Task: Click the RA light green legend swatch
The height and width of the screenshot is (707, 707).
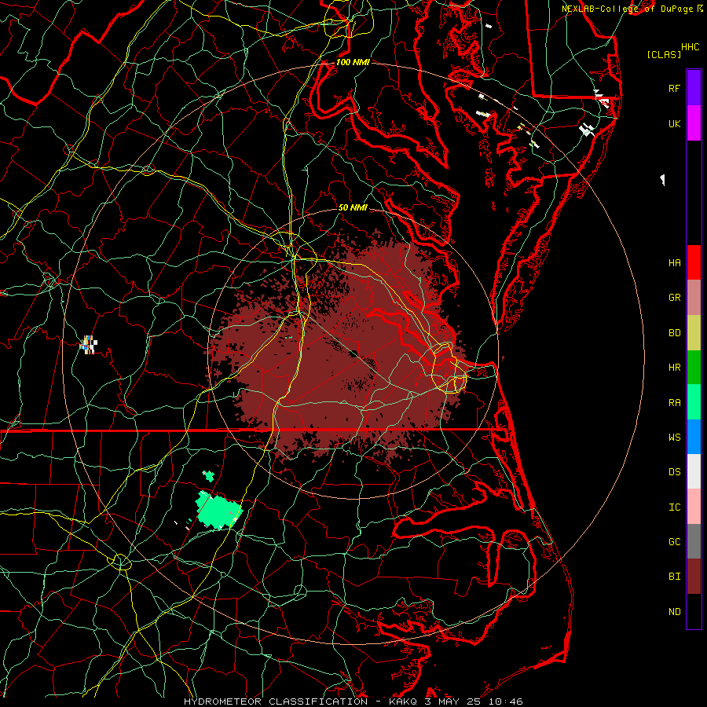Action: (694, 402)
